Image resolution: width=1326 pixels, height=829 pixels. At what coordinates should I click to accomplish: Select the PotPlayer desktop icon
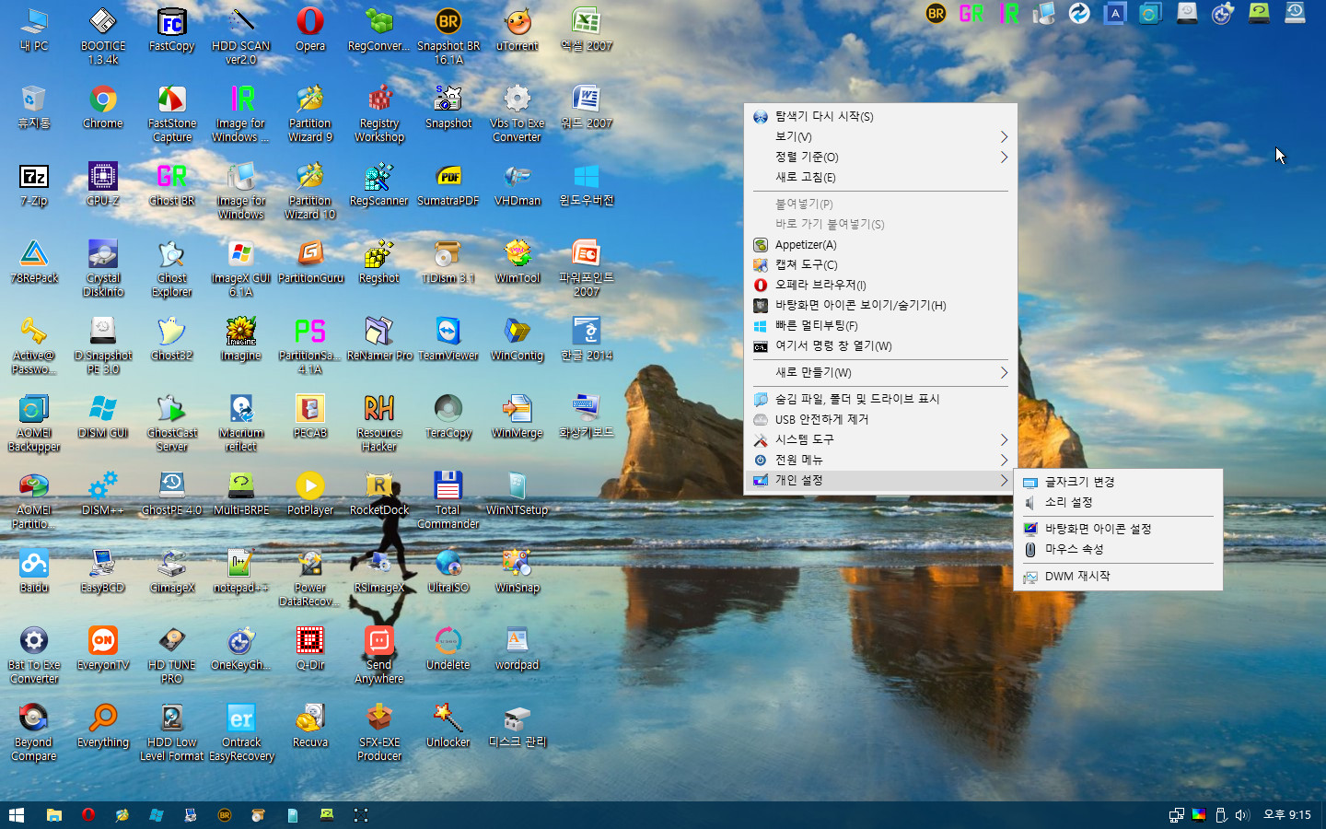310,494
